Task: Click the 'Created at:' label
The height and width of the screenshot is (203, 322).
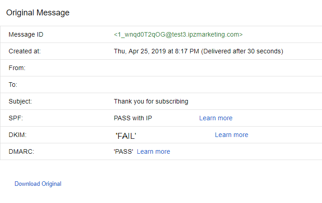Action: (x=24, y=51)
